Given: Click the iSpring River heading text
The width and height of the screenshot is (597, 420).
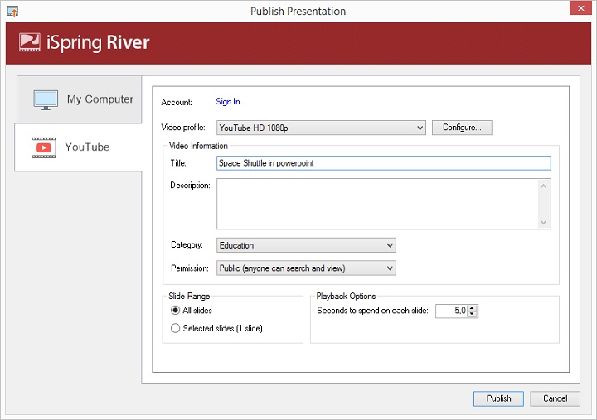Looking at the screenshot, I should (x=98, y=42).
